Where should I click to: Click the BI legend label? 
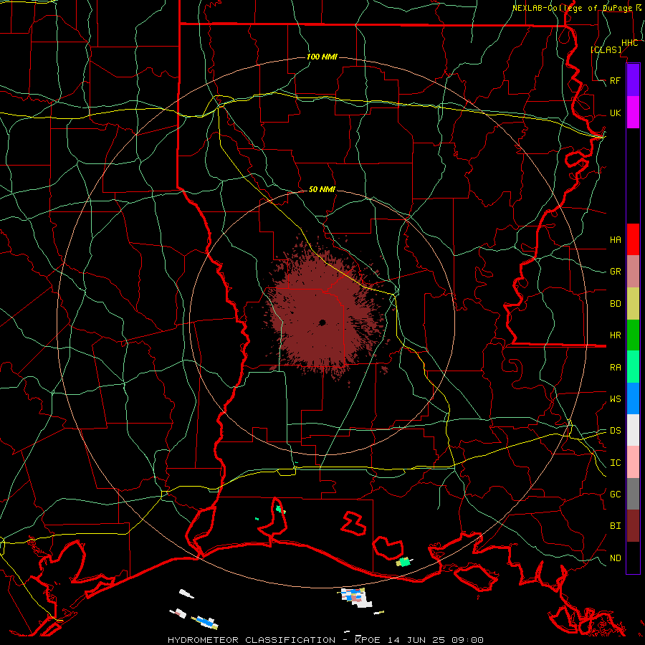point(615,526)
